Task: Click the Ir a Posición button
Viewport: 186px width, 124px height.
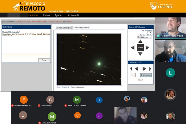Action: 146,75
